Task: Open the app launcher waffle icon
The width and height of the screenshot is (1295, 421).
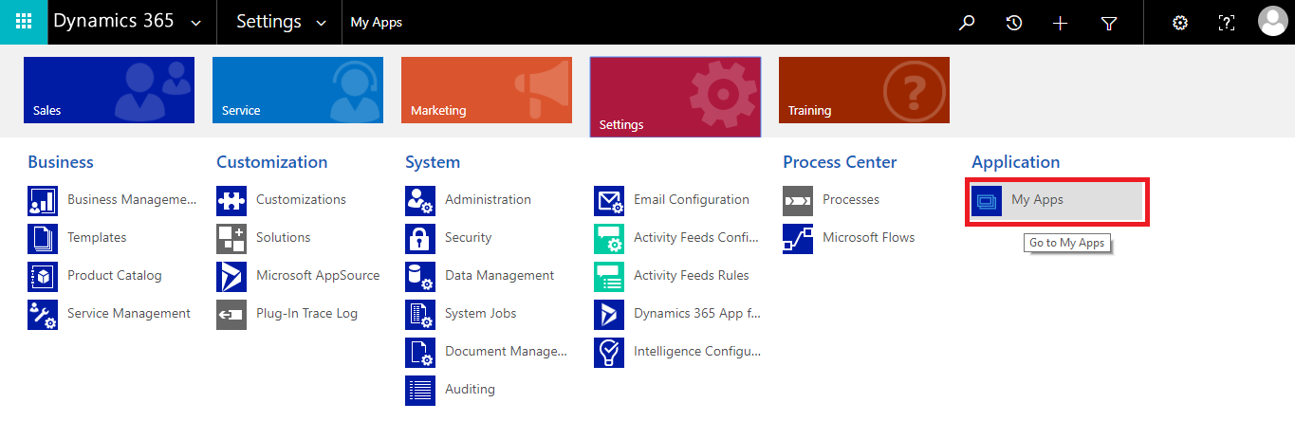Action: click(24, 22)
